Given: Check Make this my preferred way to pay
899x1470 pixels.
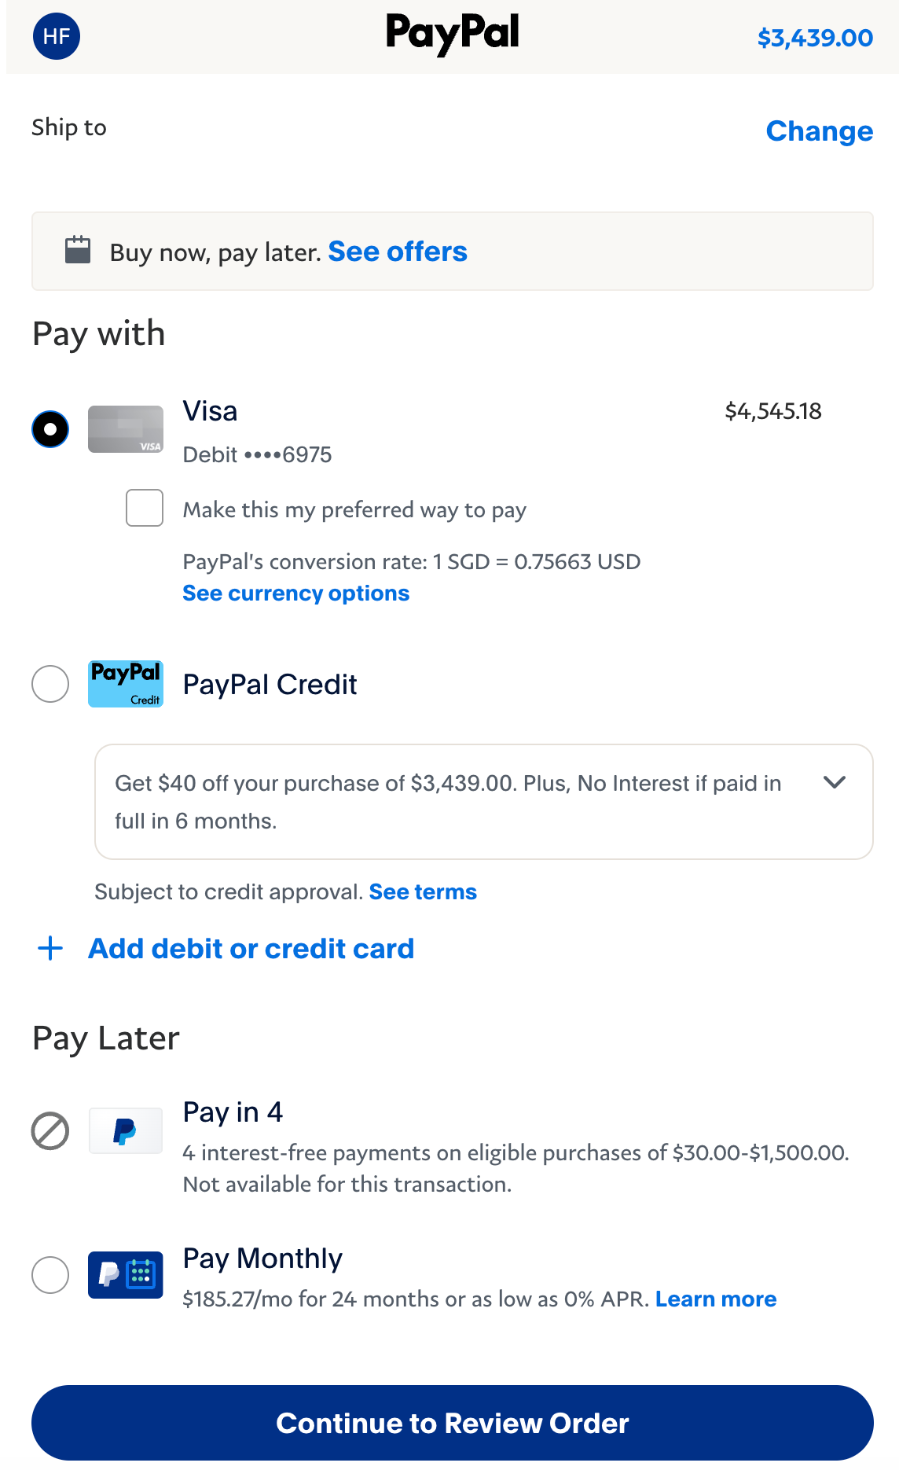Looking at the screenshot, I should [x=144, y=509].
